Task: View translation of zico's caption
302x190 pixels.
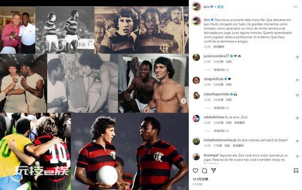Action: click(x=219, y=47)
